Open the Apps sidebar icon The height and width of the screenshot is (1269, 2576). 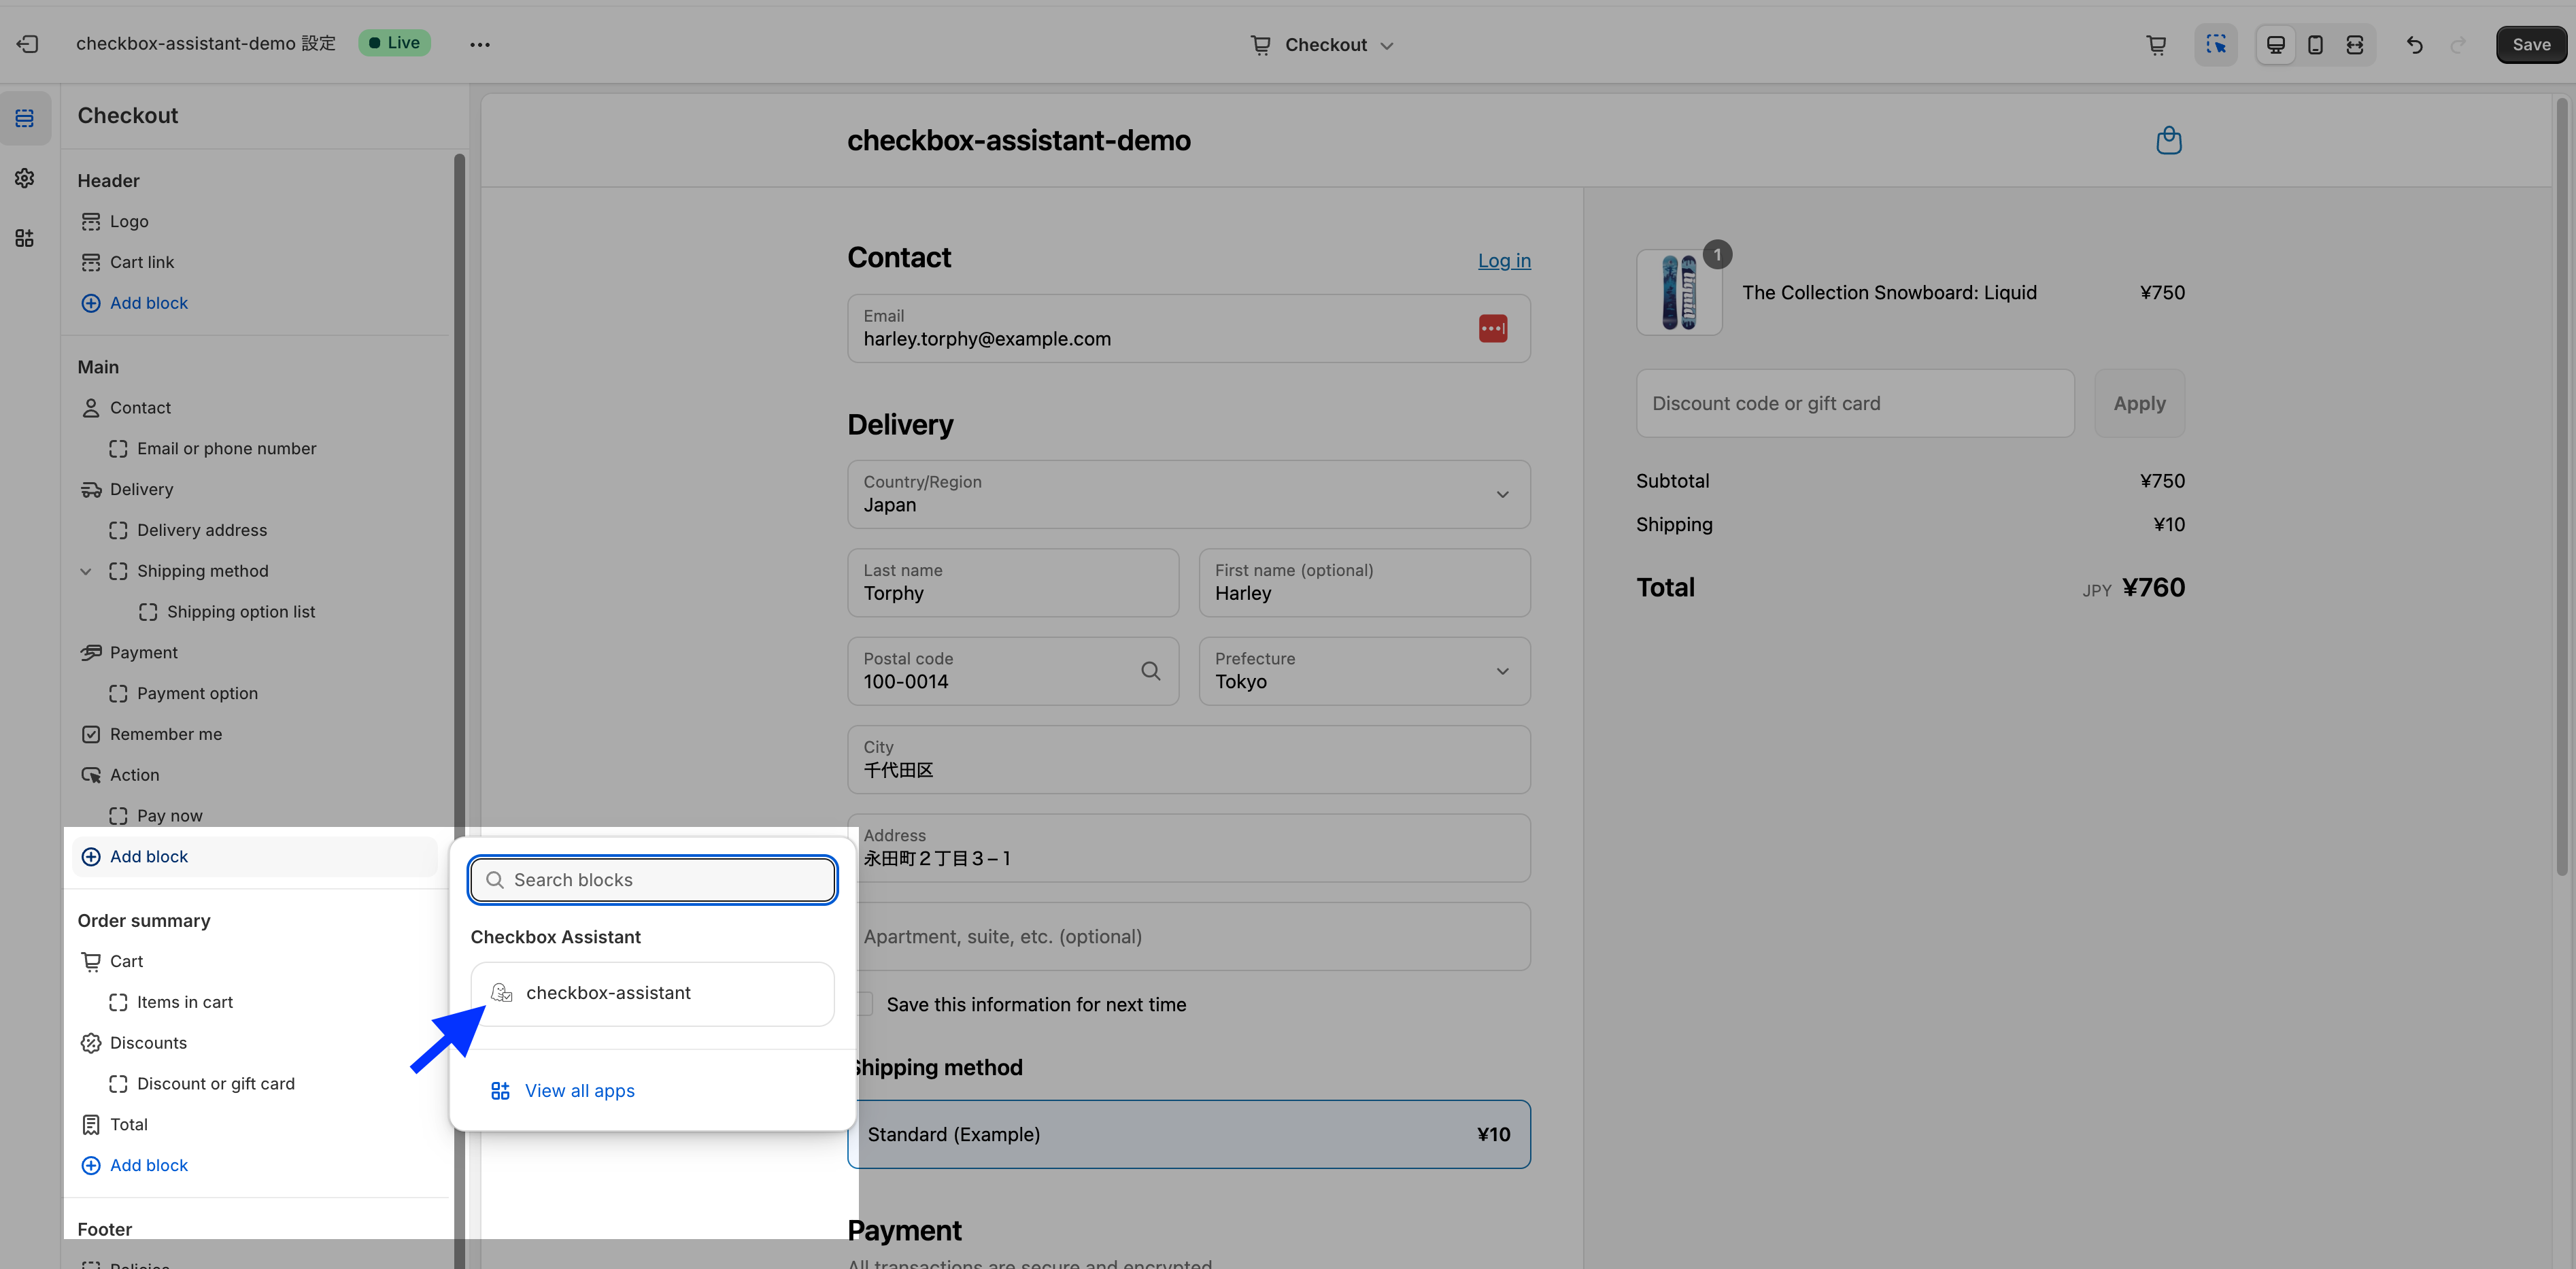tap(25, 238)
